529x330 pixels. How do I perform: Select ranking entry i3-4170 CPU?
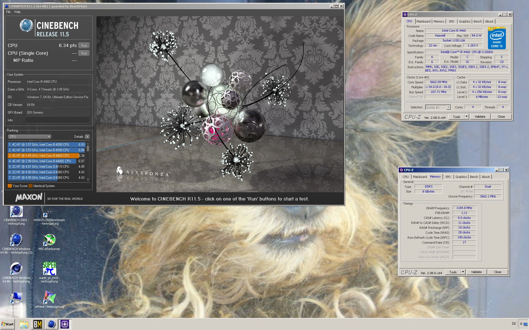coord(47,167)
